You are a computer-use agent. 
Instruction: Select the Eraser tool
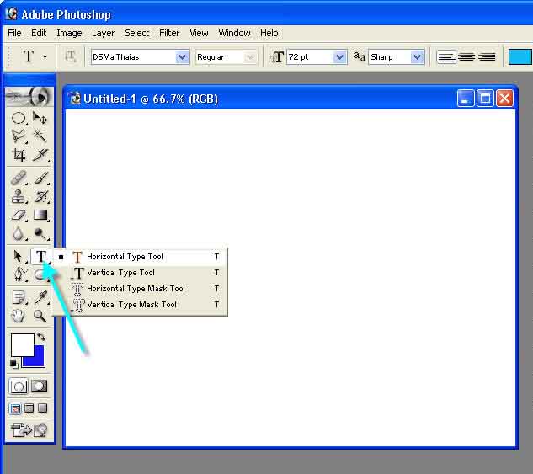tap(19, 215)
